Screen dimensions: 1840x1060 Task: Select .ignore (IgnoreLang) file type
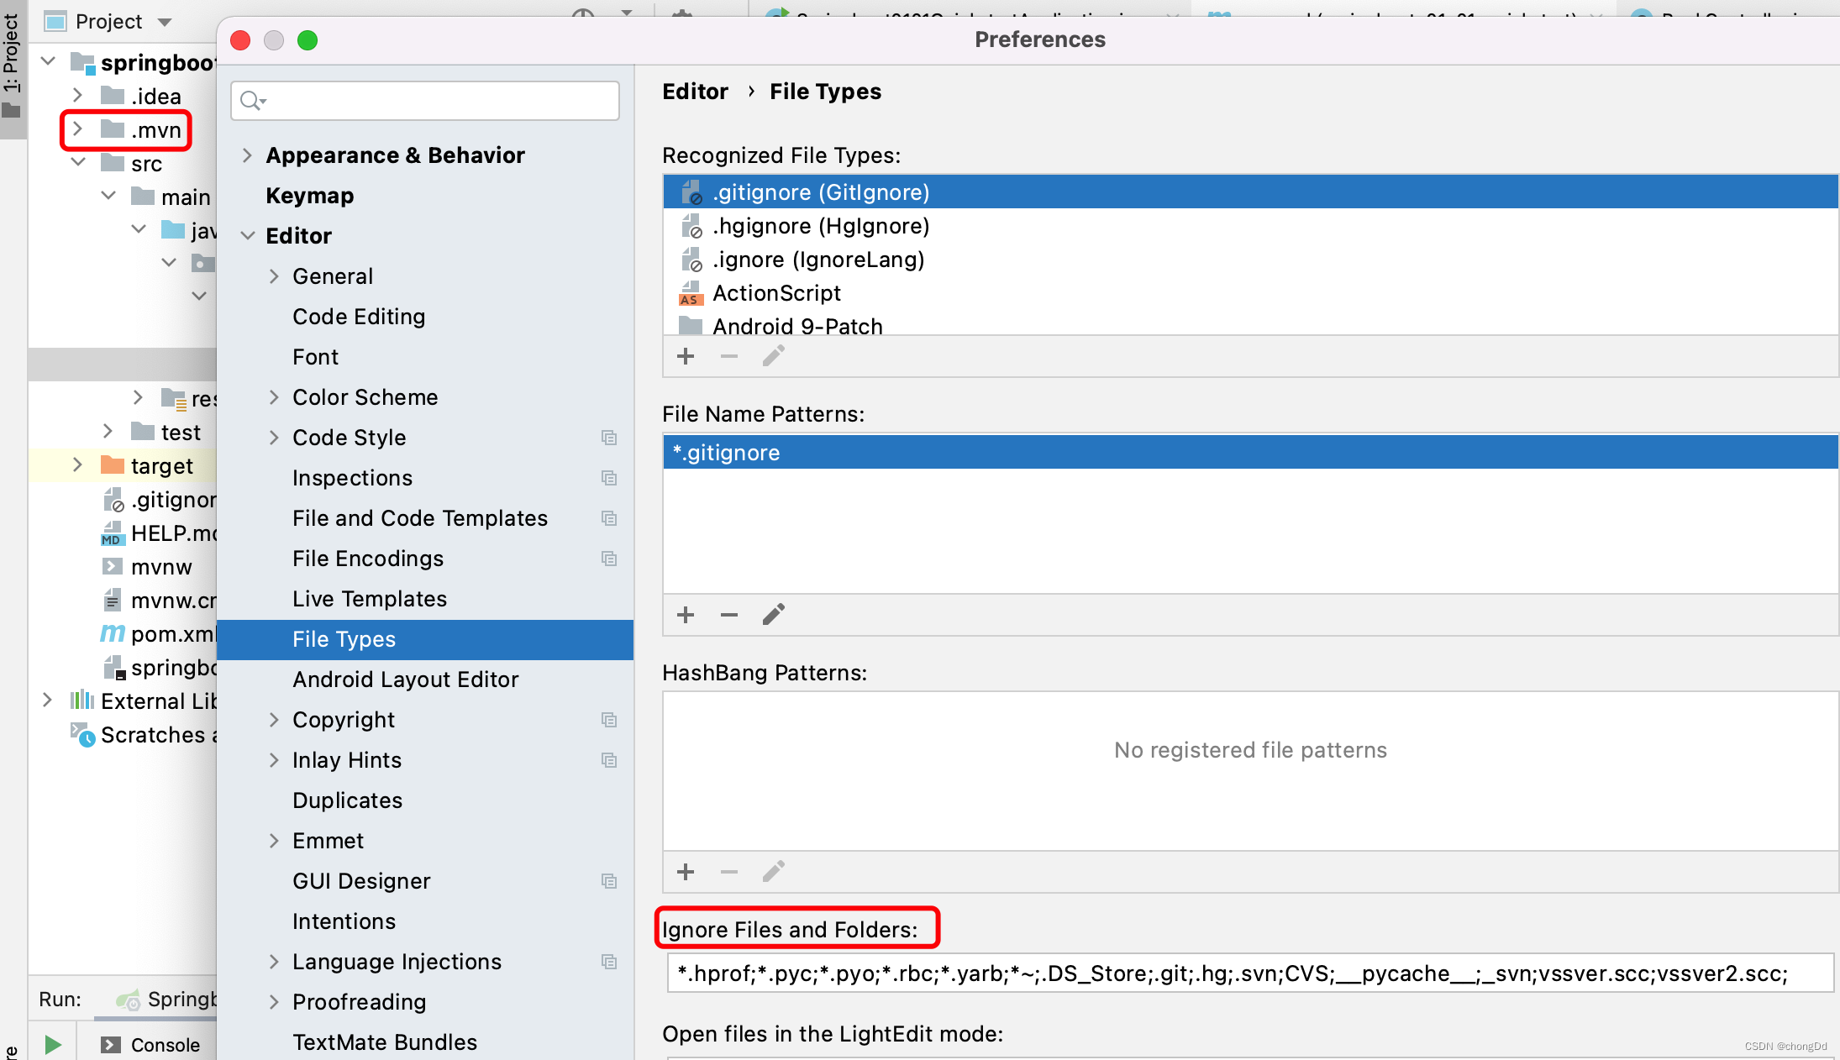click(1250, 260)
